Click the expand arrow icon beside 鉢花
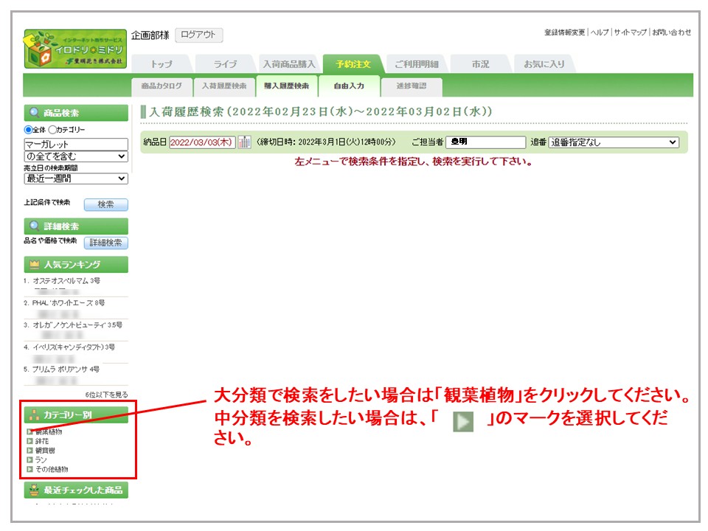708x531 pixels. 29,441
